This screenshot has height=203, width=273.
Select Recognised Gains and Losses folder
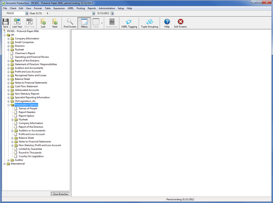[31, 76]
